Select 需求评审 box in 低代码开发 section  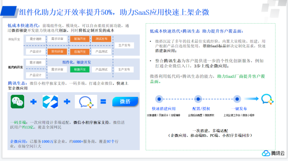click(x=57, y=70)
